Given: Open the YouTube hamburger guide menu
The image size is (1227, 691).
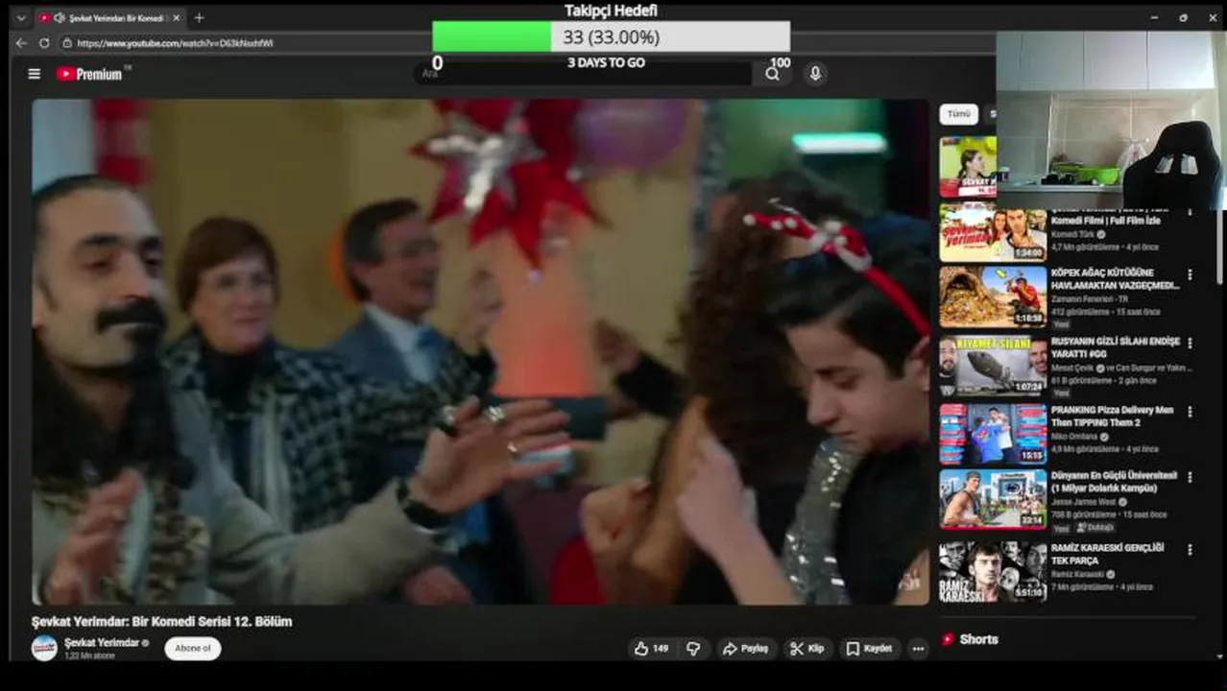Looking at the screenshot, I should [35, 74].
